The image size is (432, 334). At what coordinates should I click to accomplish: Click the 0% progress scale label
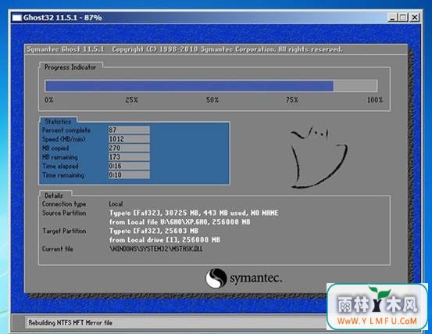48,100
